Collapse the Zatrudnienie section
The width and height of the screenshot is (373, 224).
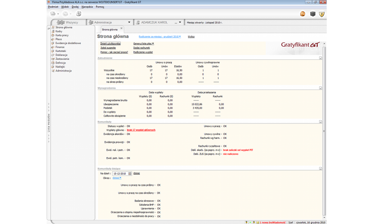click(320, 58)
